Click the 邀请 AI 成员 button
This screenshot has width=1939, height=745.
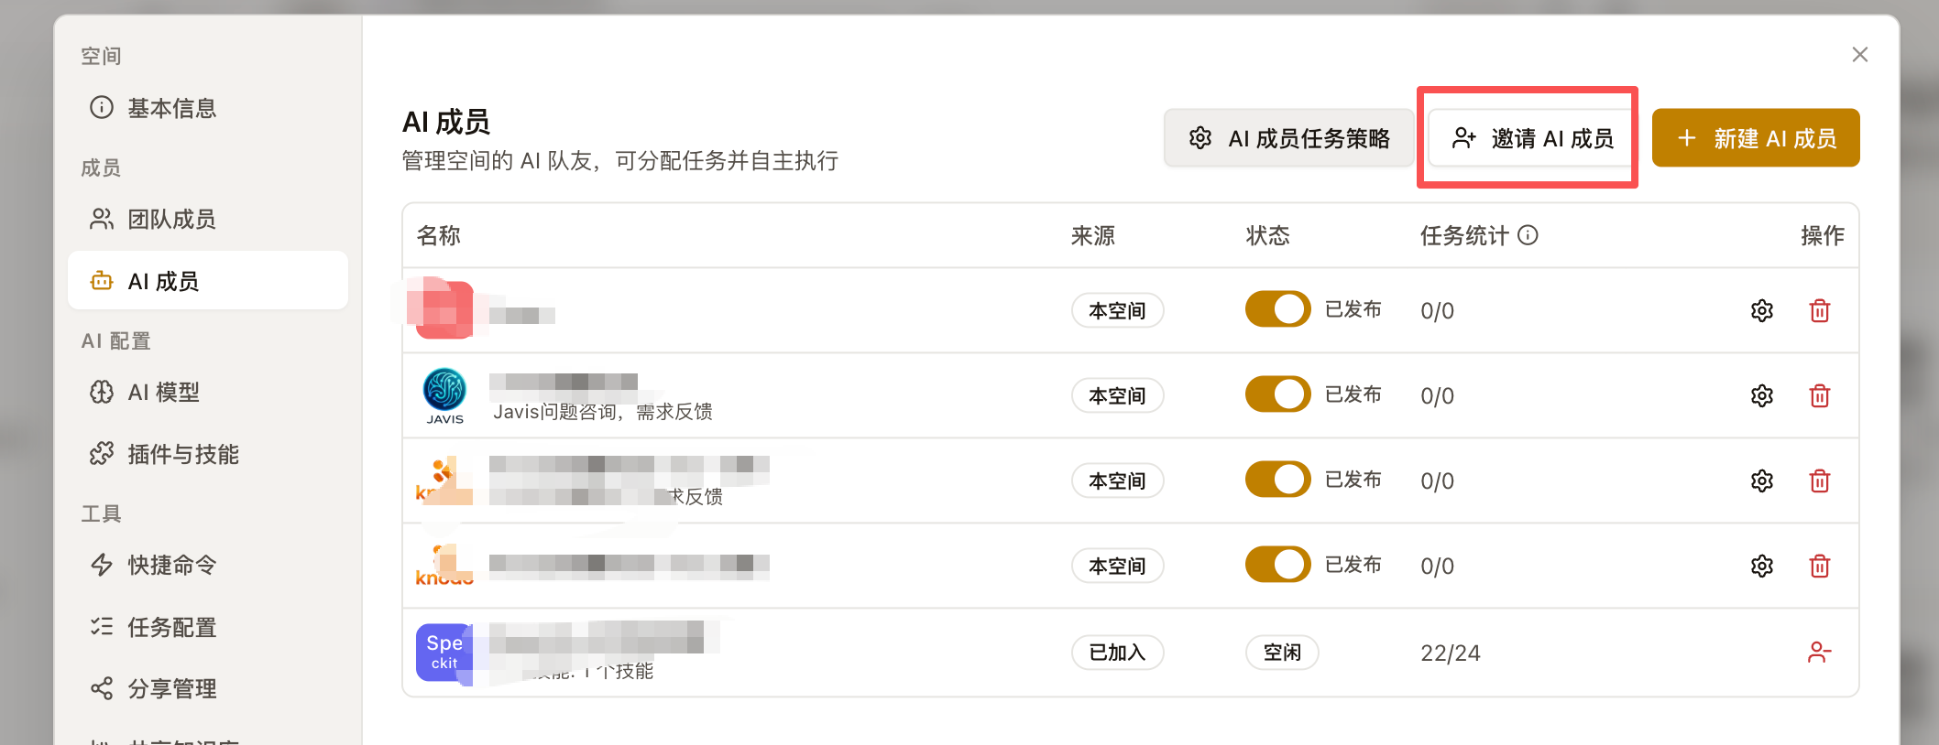(1531, 138)
